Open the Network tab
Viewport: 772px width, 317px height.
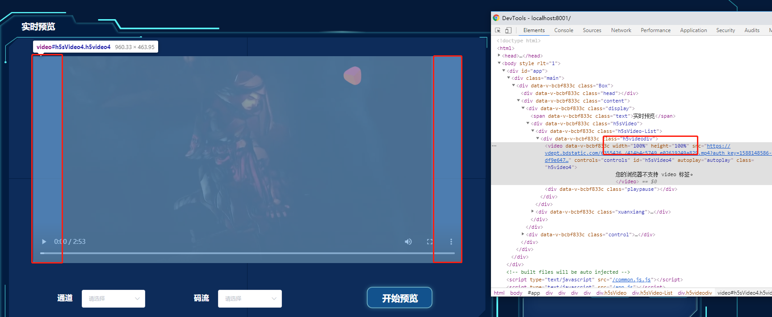coord(621,30)
